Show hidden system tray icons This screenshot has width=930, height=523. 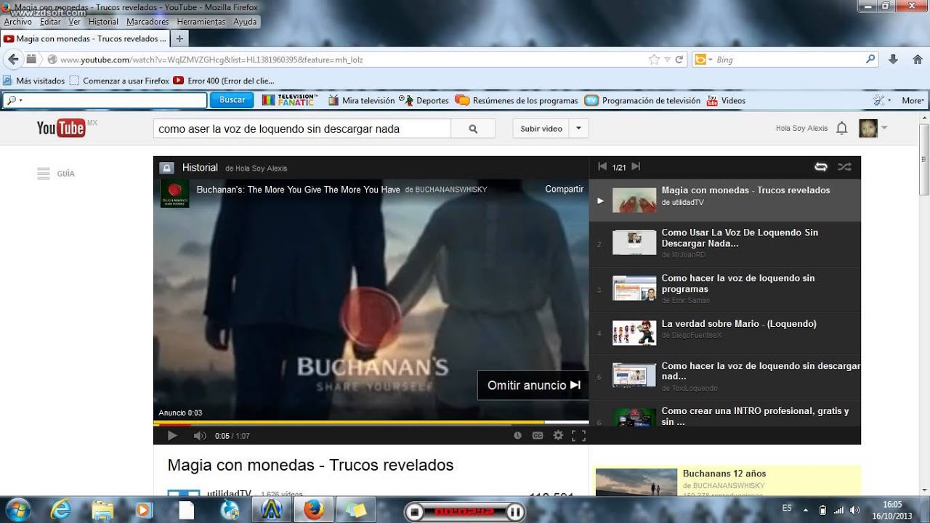(805, 510)
